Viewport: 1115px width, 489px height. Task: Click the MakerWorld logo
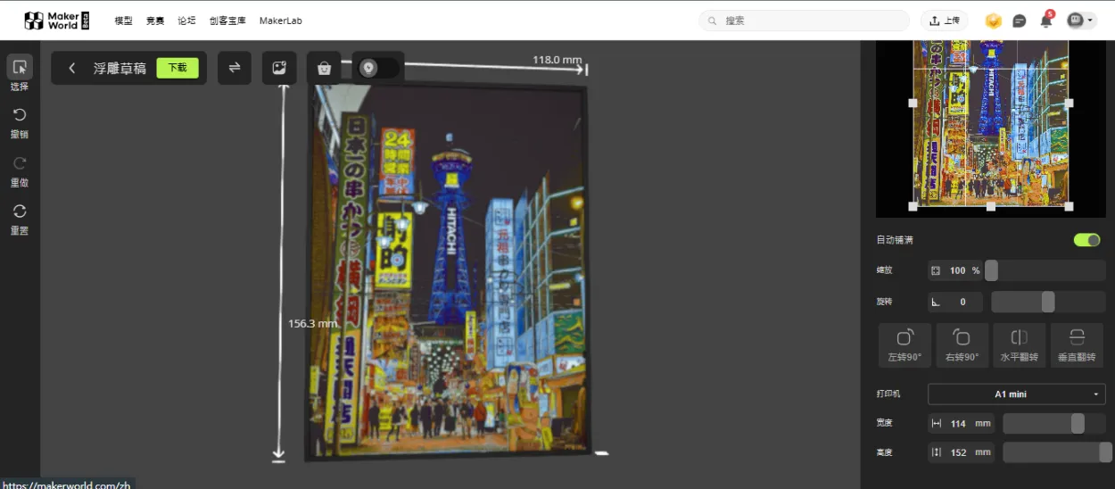pos(57,21)
